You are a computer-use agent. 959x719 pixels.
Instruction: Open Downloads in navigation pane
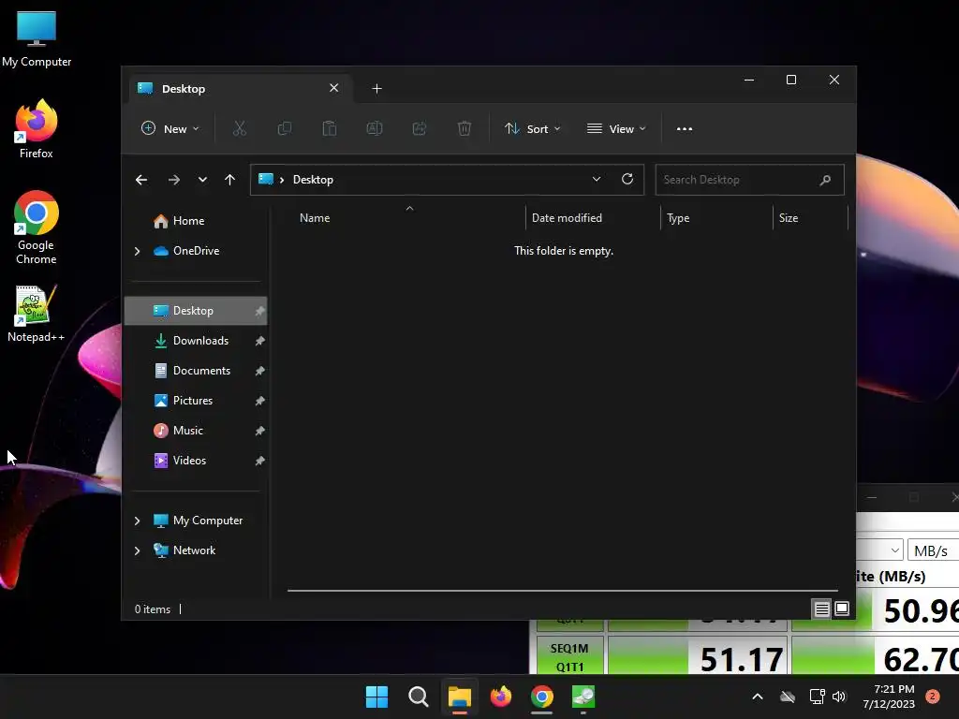(x=196, y=341)
